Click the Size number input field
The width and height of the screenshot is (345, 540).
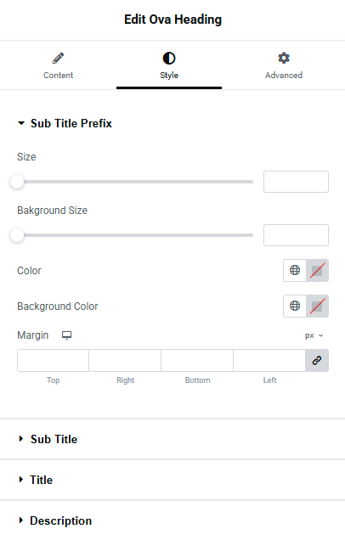[x=296, y=182]
